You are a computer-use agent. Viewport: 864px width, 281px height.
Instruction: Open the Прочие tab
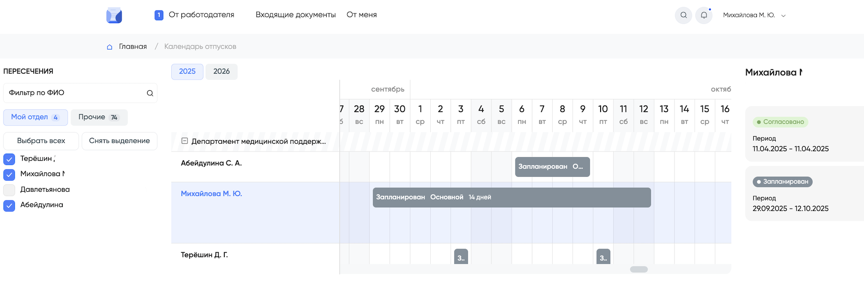pos(99,117)
